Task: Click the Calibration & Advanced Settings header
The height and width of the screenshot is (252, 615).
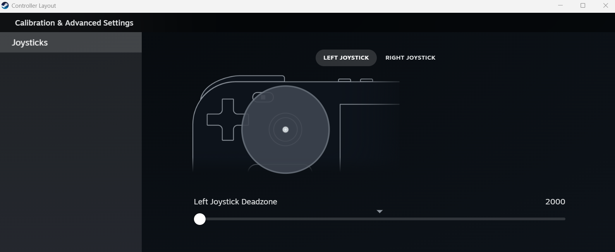Action: tap(74, 23)
